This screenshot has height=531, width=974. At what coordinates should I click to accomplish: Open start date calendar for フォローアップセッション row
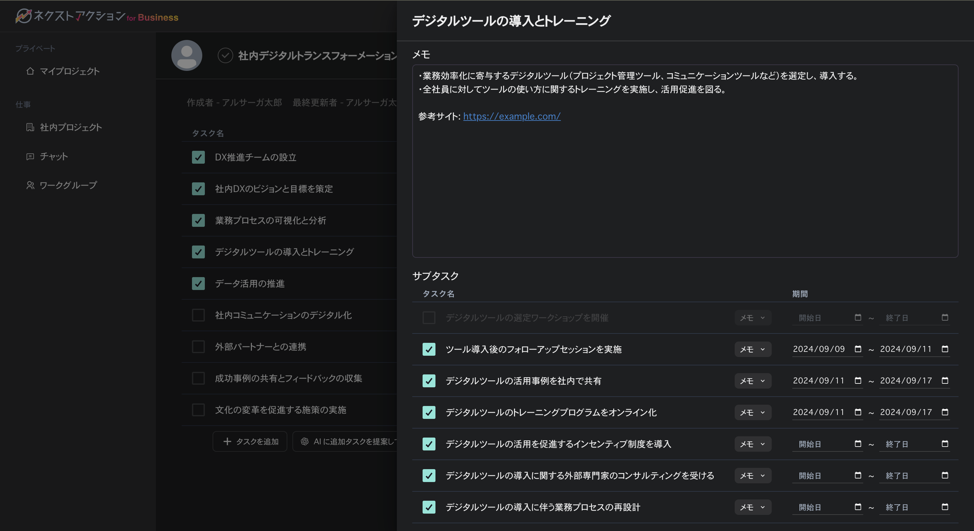[x=858, y=349]
